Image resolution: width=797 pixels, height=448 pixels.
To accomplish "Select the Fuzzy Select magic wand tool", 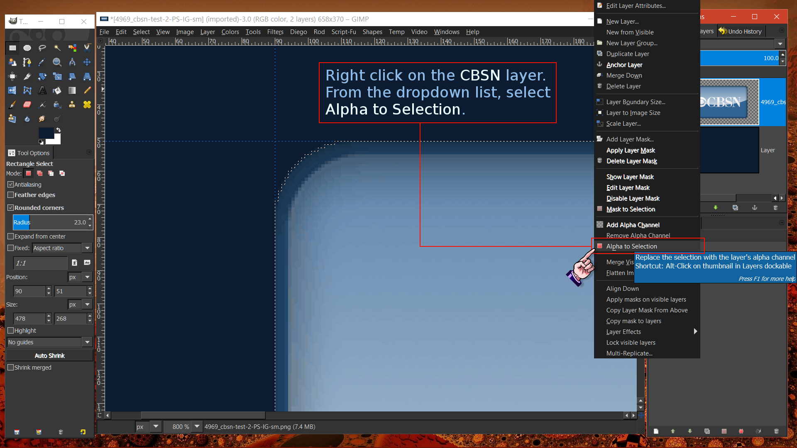I will [57, 48].
